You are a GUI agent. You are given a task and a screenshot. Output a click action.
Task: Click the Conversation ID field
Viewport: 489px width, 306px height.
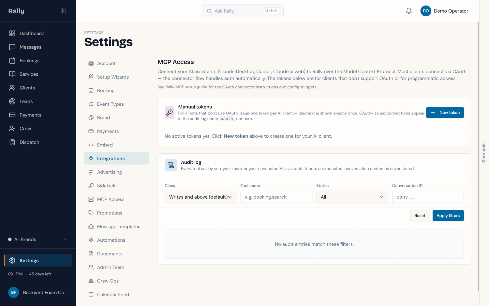click(x=428, y=197)
